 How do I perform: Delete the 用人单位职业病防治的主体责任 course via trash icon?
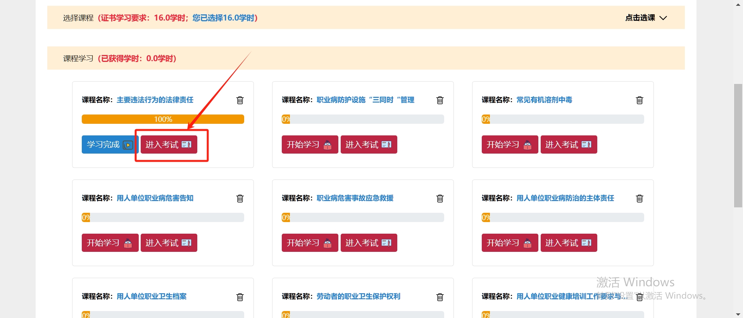640,198
